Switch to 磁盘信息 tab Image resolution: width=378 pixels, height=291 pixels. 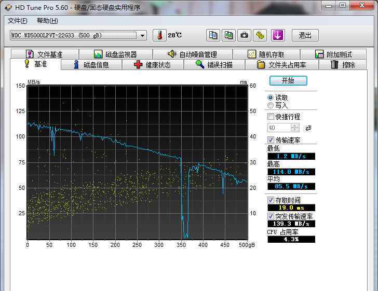(91, 64)
